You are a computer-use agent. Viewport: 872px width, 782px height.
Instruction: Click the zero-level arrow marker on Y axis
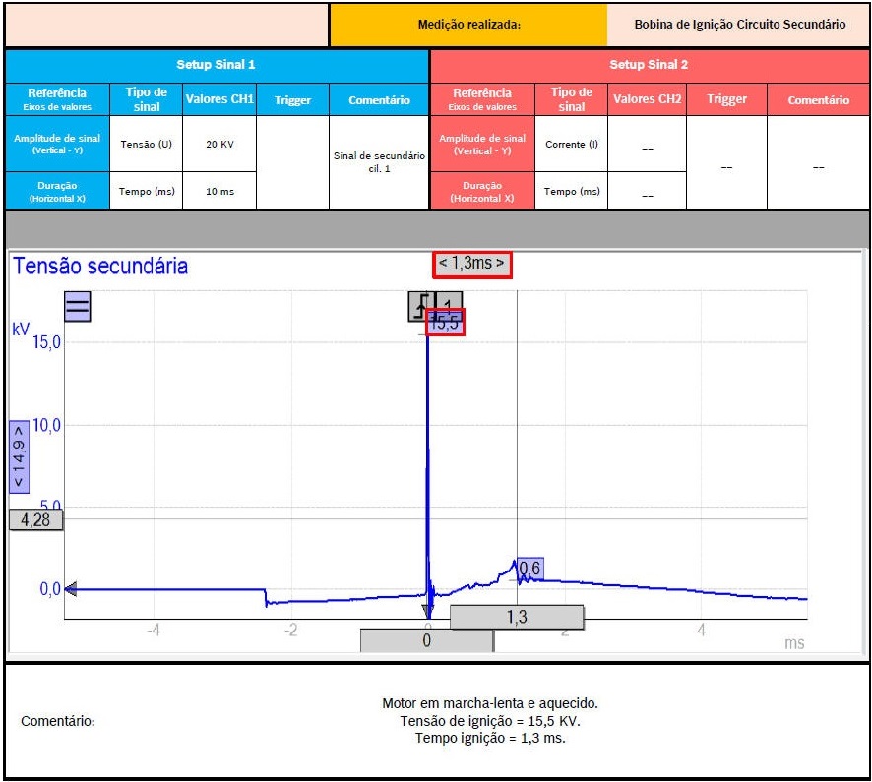coord(71,589)
